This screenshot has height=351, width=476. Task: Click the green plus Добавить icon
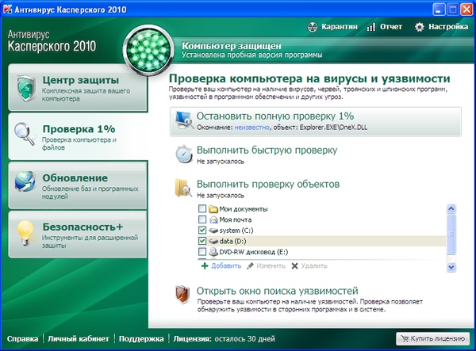point(205,266)
